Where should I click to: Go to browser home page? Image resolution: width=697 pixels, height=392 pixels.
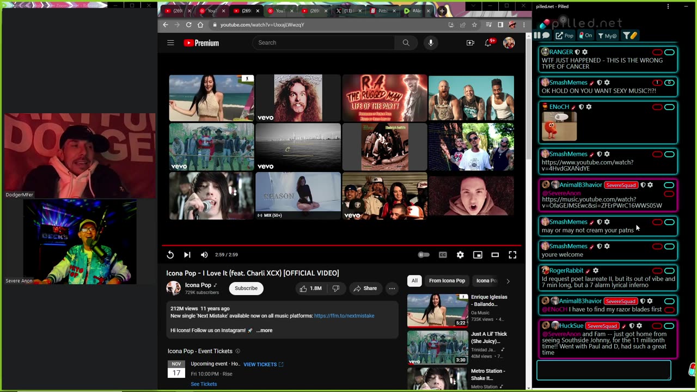[200, 24]
